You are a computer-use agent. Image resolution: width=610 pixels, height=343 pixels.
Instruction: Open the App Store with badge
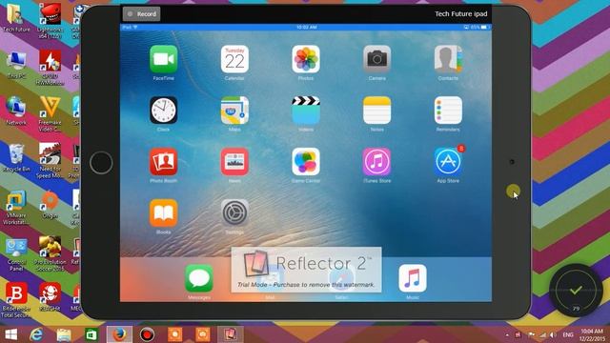[448, 162]
